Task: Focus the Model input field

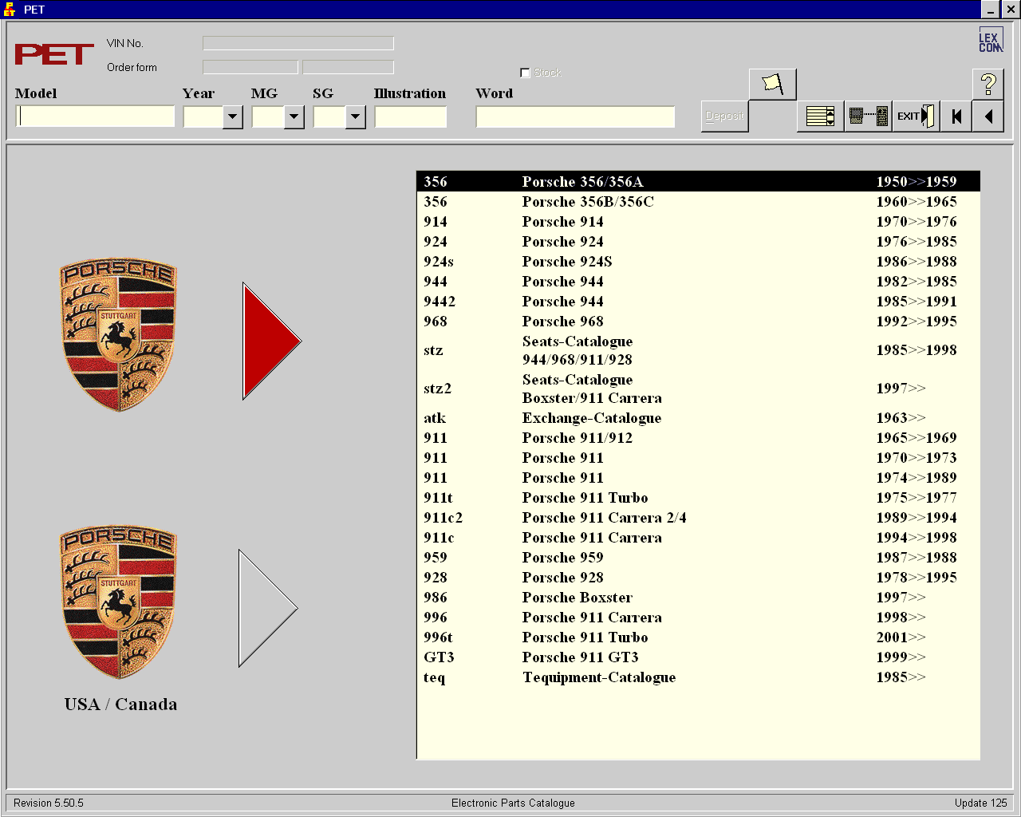Action: pyautogui.click(x=95, y=116)
